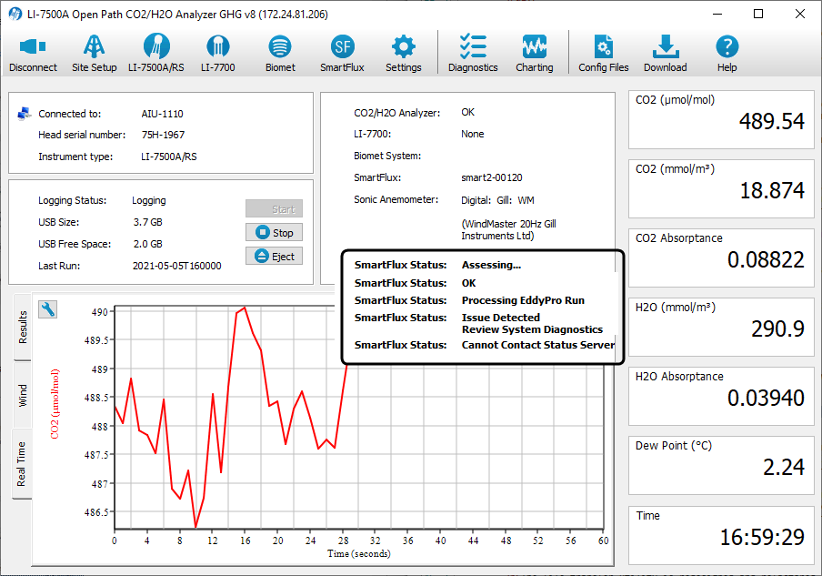Click the greyed-out Start logging button
822x576 pixels.
coord(275,208)
